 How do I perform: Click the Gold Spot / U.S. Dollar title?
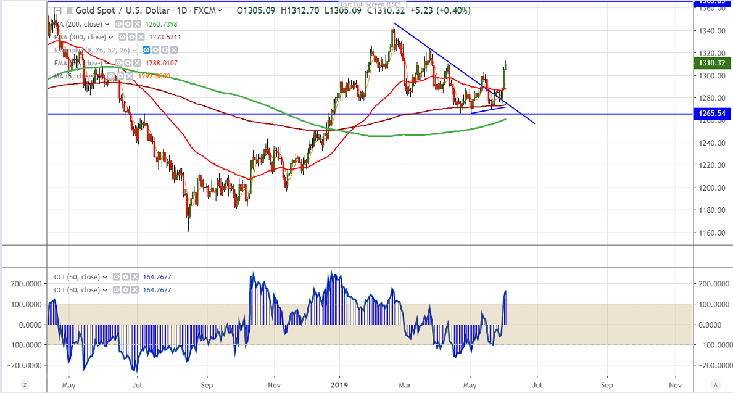pos(123,10)
